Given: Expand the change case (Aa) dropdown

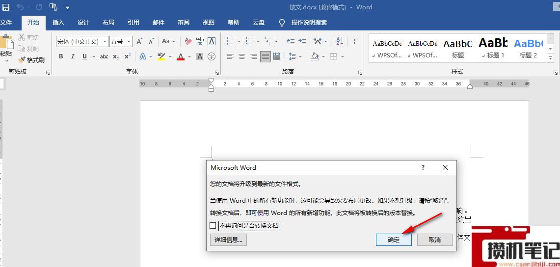Looking at the screenshot, I should (174, 41).
